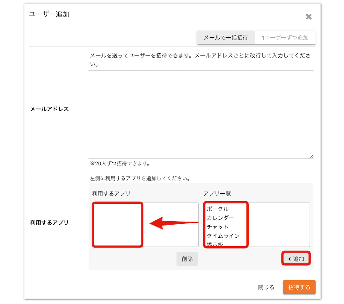Select ポータル in アプリ一覧 list
Screen dimensions: 344x304
click(218, 209)
